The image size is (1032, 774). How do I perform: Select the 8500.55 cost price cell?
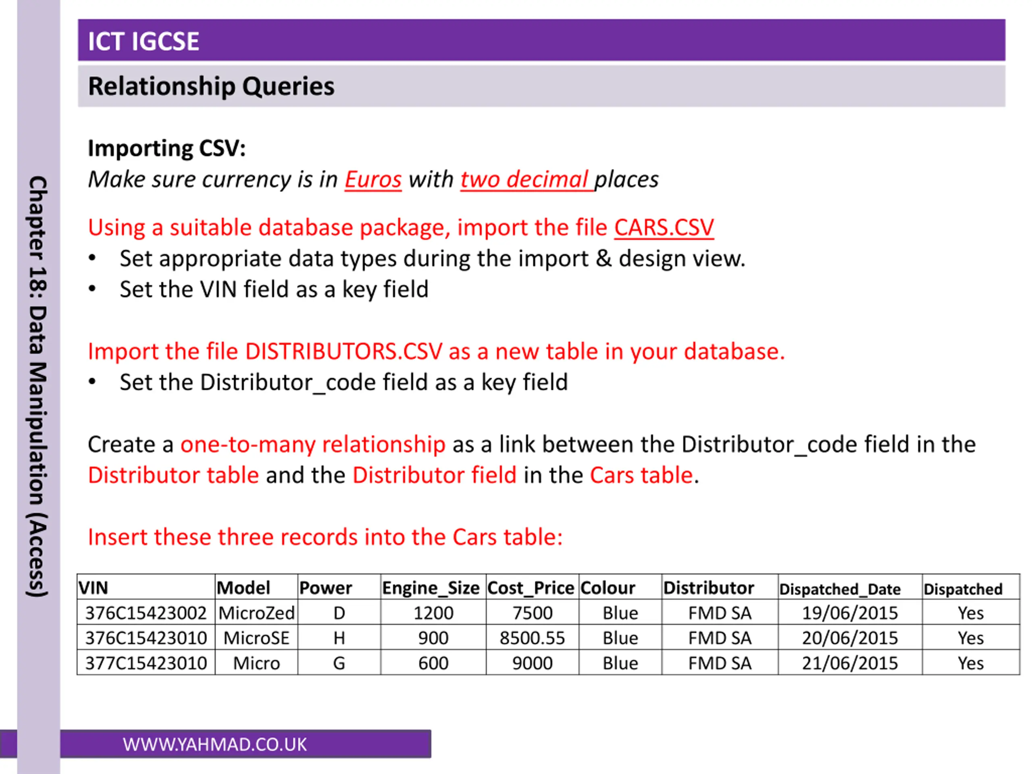532,638
